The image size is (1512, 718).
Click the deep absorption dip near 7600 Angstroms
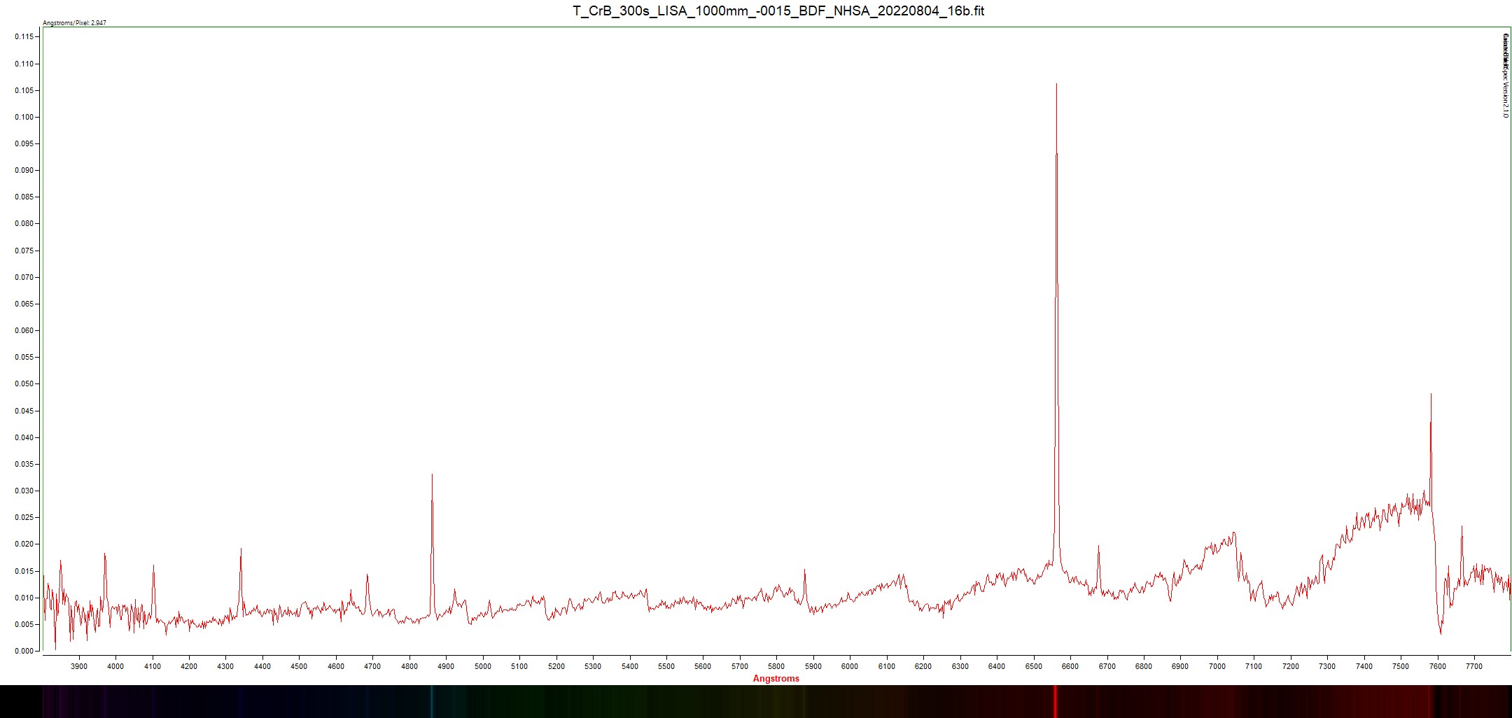(1440, 631)
